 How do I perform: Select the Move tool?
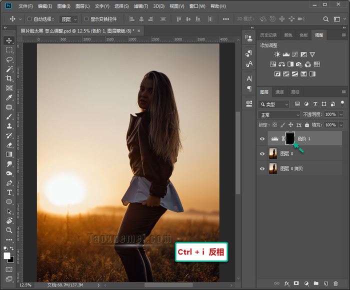tap(9, 40)
